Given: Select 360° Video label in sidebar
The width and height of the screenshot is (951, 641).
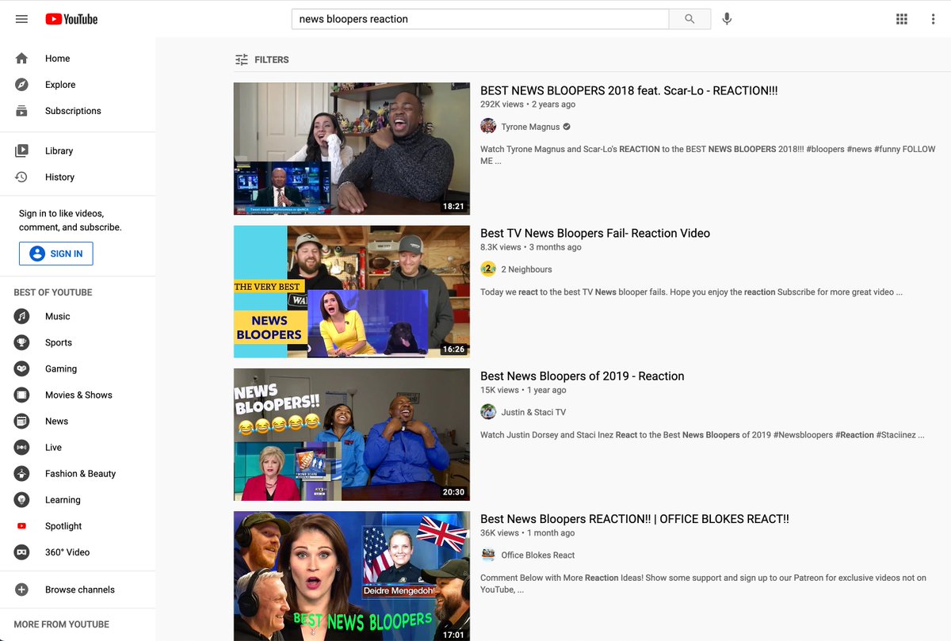Looking at the screenshot, I should pos(67,551).
